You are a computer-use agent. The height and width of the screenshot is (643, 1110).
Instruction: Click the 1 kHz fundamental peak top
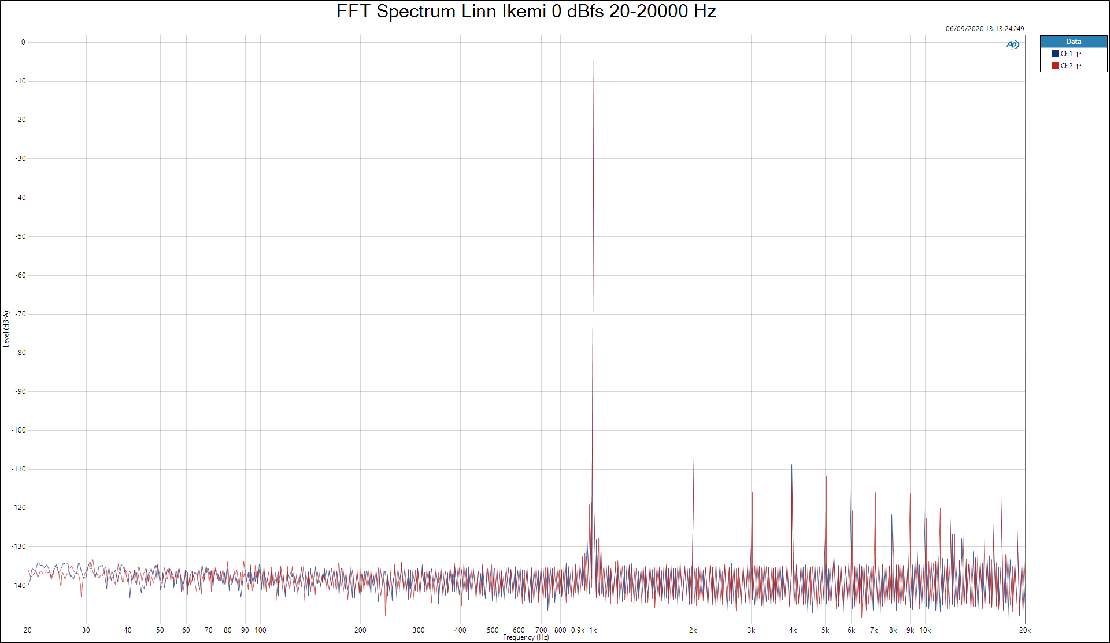[594, 43]
